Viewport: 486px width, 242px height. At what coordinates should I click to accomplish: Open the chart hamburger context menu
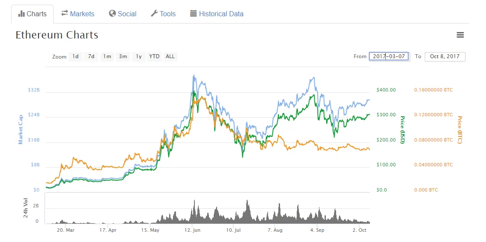[460, 35]
